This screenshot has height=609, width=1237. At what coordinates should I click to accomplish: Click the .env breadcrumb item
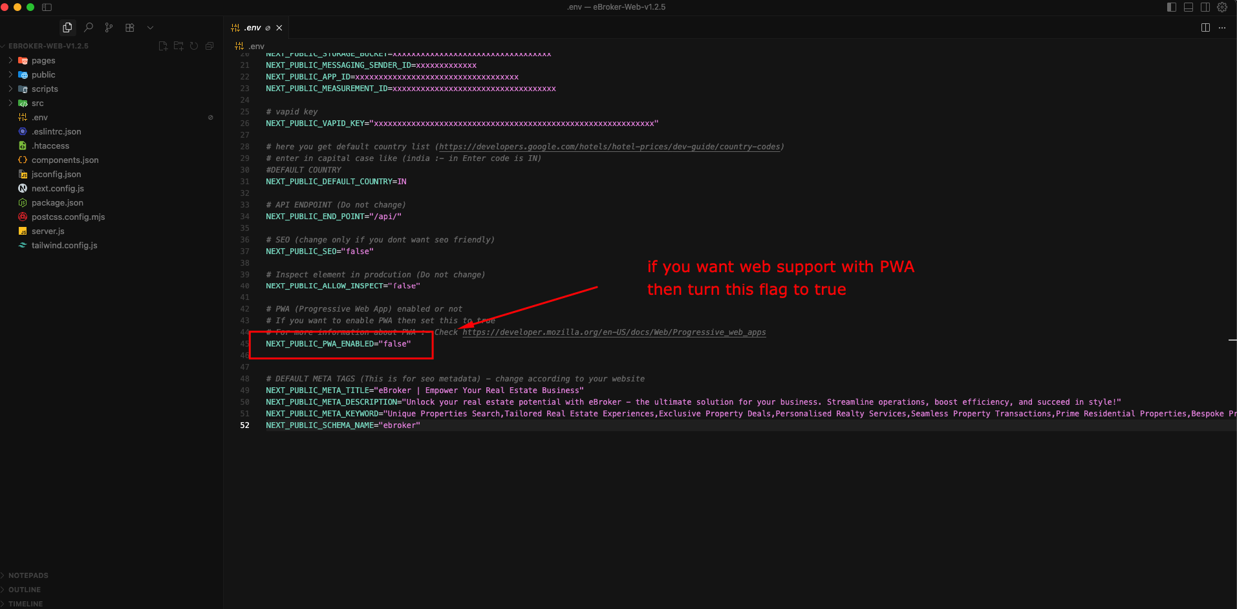(x=257, y=46)
